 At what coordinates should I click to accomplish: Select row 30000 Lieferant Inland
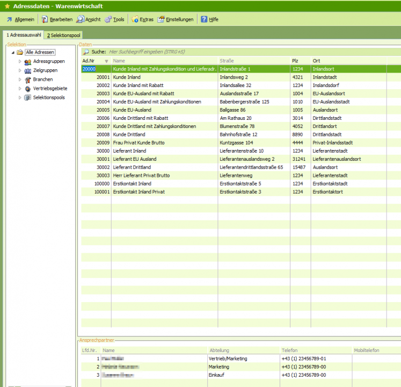[241, 151]
